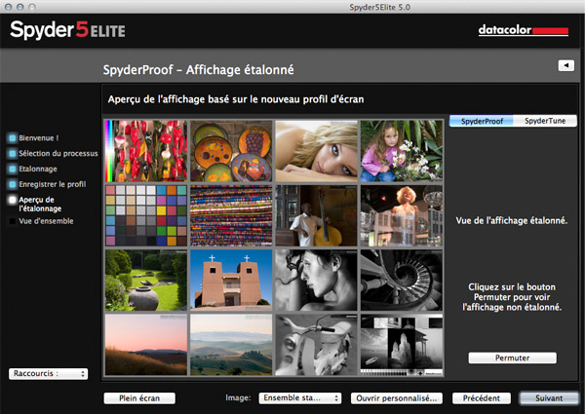Click the Aperçu de l'étalonnage label
Image resolution: width=585 pixels, height=414 pixels.
point(40,205)
